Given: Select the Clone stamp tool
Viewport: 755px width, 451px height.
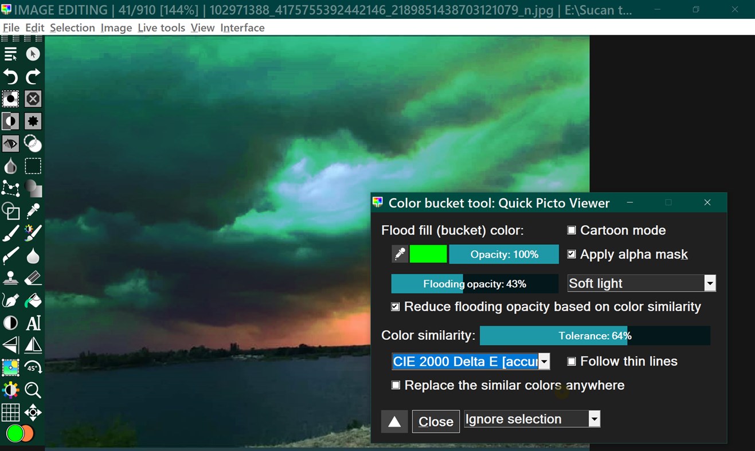Looking at the screenshot, I should (x=10, y=278).
